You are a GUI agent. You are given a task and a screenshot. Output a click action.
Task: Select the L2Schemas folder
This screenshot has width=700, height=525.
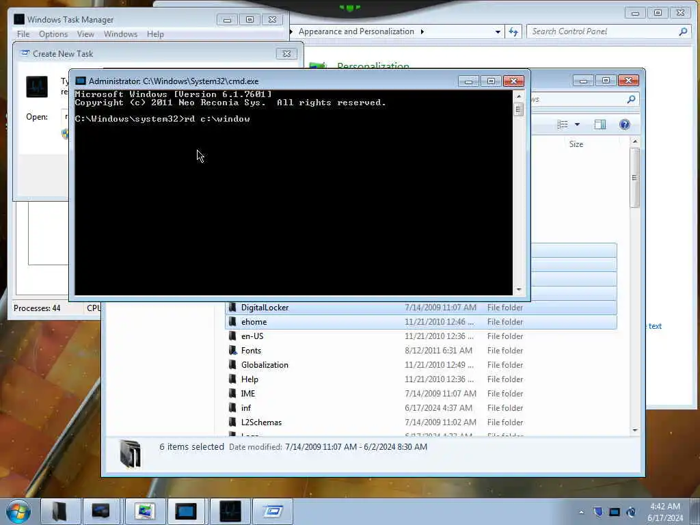coord(421,422)
